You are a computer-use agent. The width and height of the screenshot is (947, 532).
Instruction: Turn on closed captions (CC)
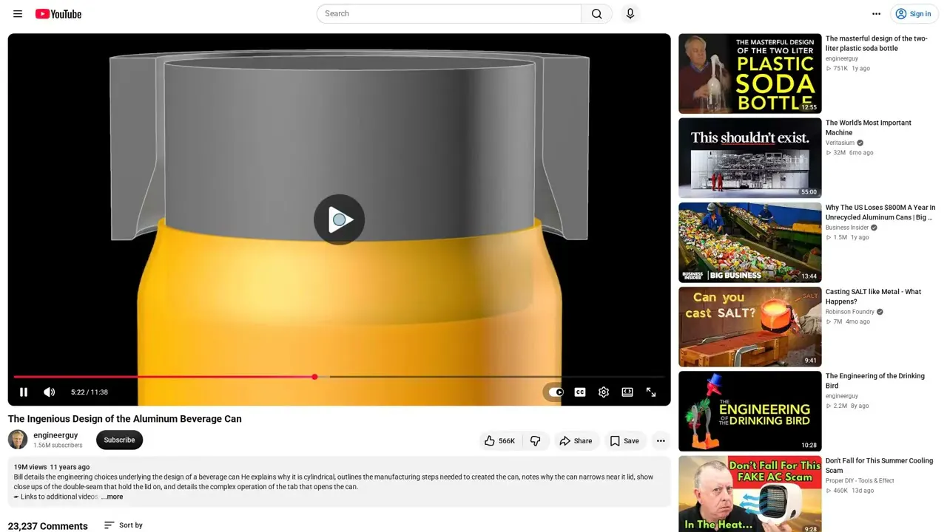[580, 392]
